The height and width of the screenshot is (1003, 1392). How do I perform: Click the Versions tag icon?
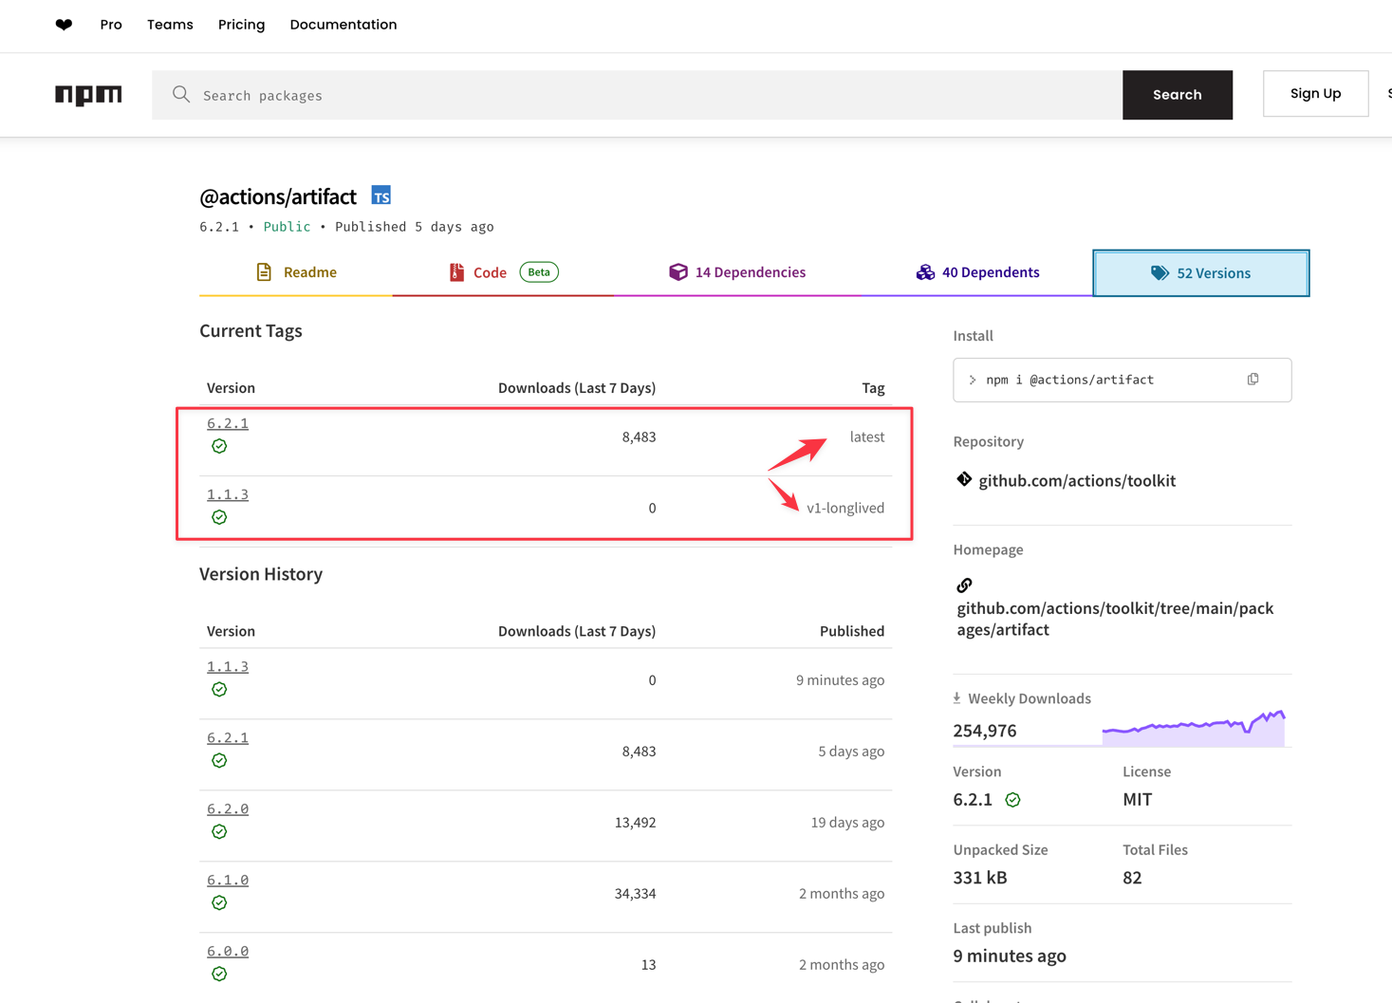pyautogui.click(x=1160, y=273)
